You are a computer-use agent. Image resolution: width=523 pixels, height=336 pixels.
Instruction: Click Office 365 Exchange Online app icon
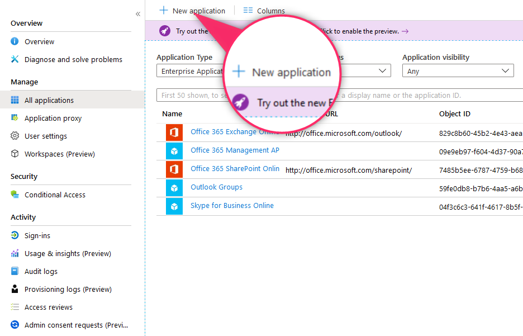(x=174, y=132)
